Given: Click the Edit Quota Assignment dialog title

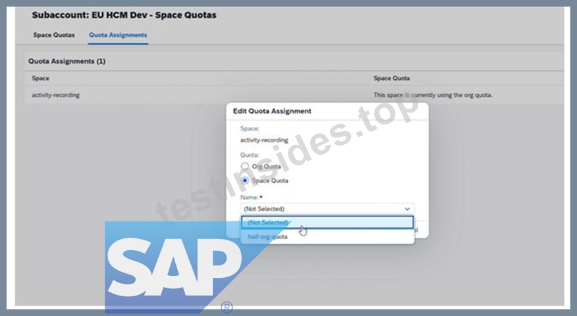Looking at the screenshot, I should click(x=272, y=111).
